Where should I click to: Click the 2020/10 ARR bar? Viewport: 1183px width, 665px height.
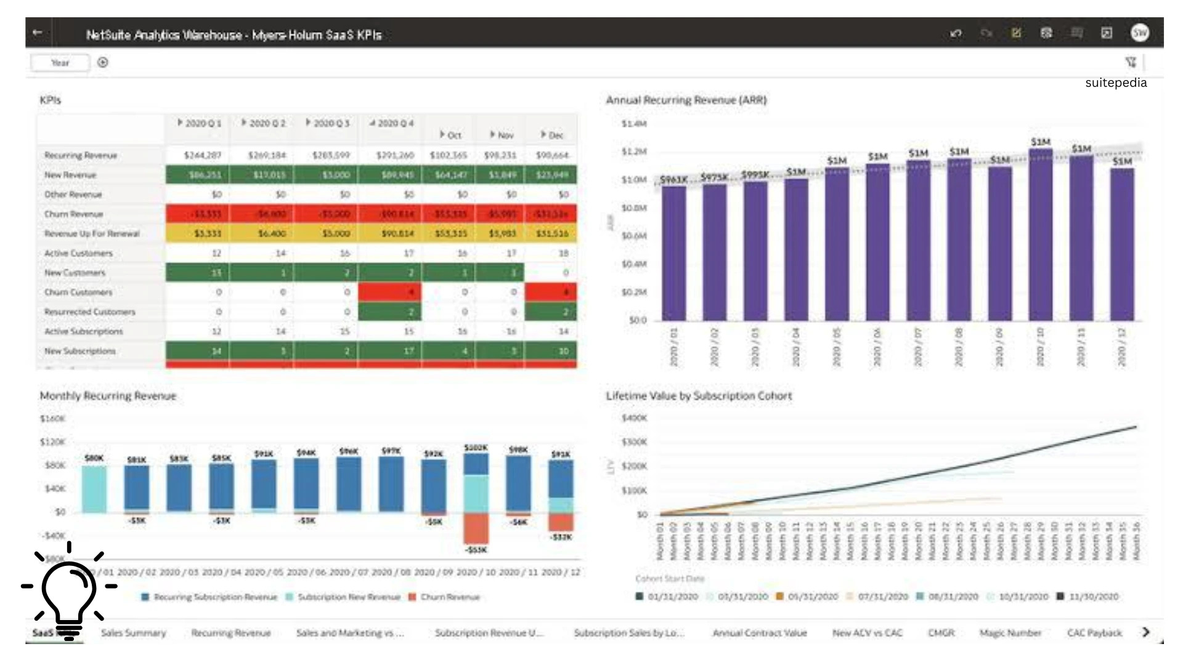pos(1040,234)
